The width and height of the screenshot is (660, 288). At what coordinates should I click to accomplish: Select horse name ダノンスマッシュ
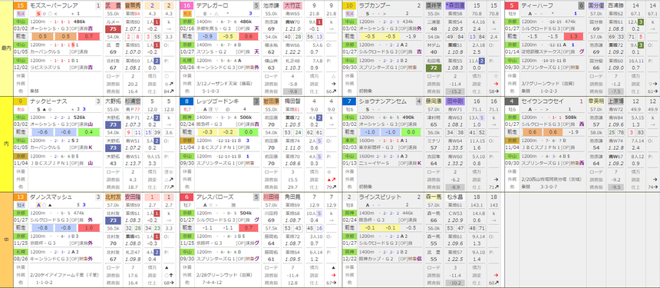[x=51, y=197]
